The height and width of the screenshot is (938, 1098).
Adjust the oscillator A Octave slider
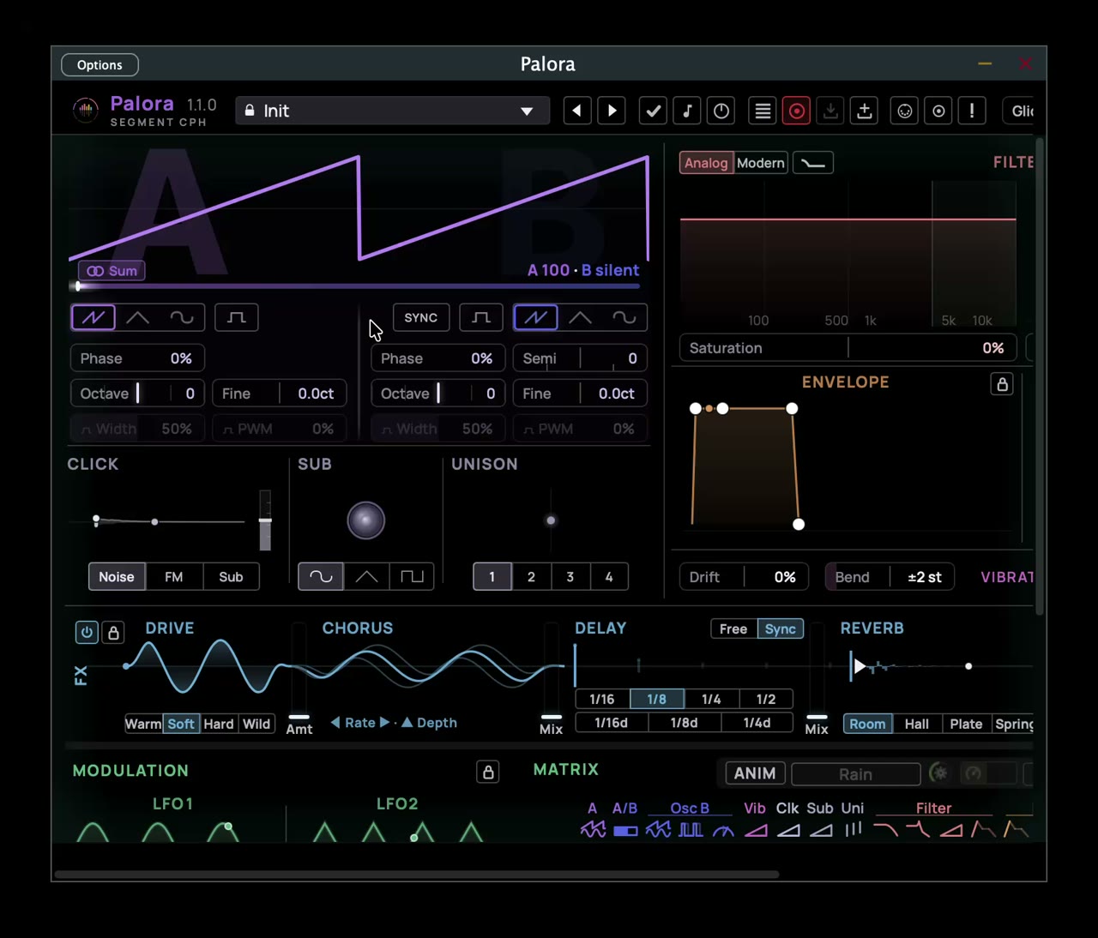pyautogui.click(x=137, y=394)
